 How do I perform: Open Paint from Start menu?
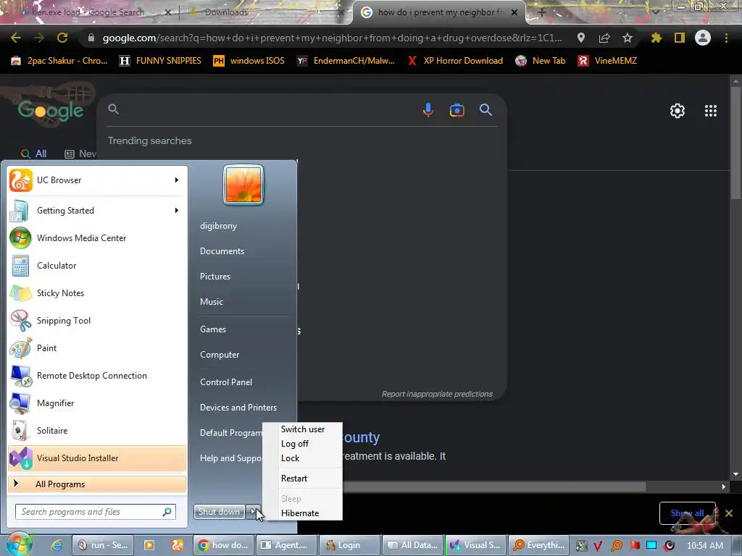[97, 347]
